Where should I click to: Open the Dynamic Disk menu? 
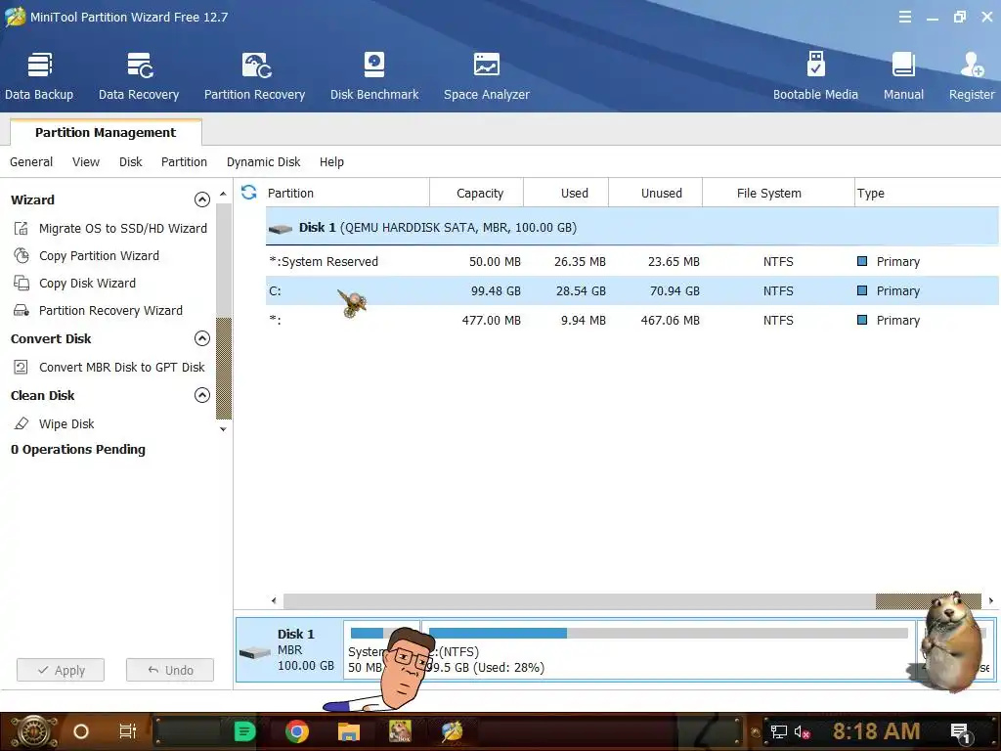[263, 161]
